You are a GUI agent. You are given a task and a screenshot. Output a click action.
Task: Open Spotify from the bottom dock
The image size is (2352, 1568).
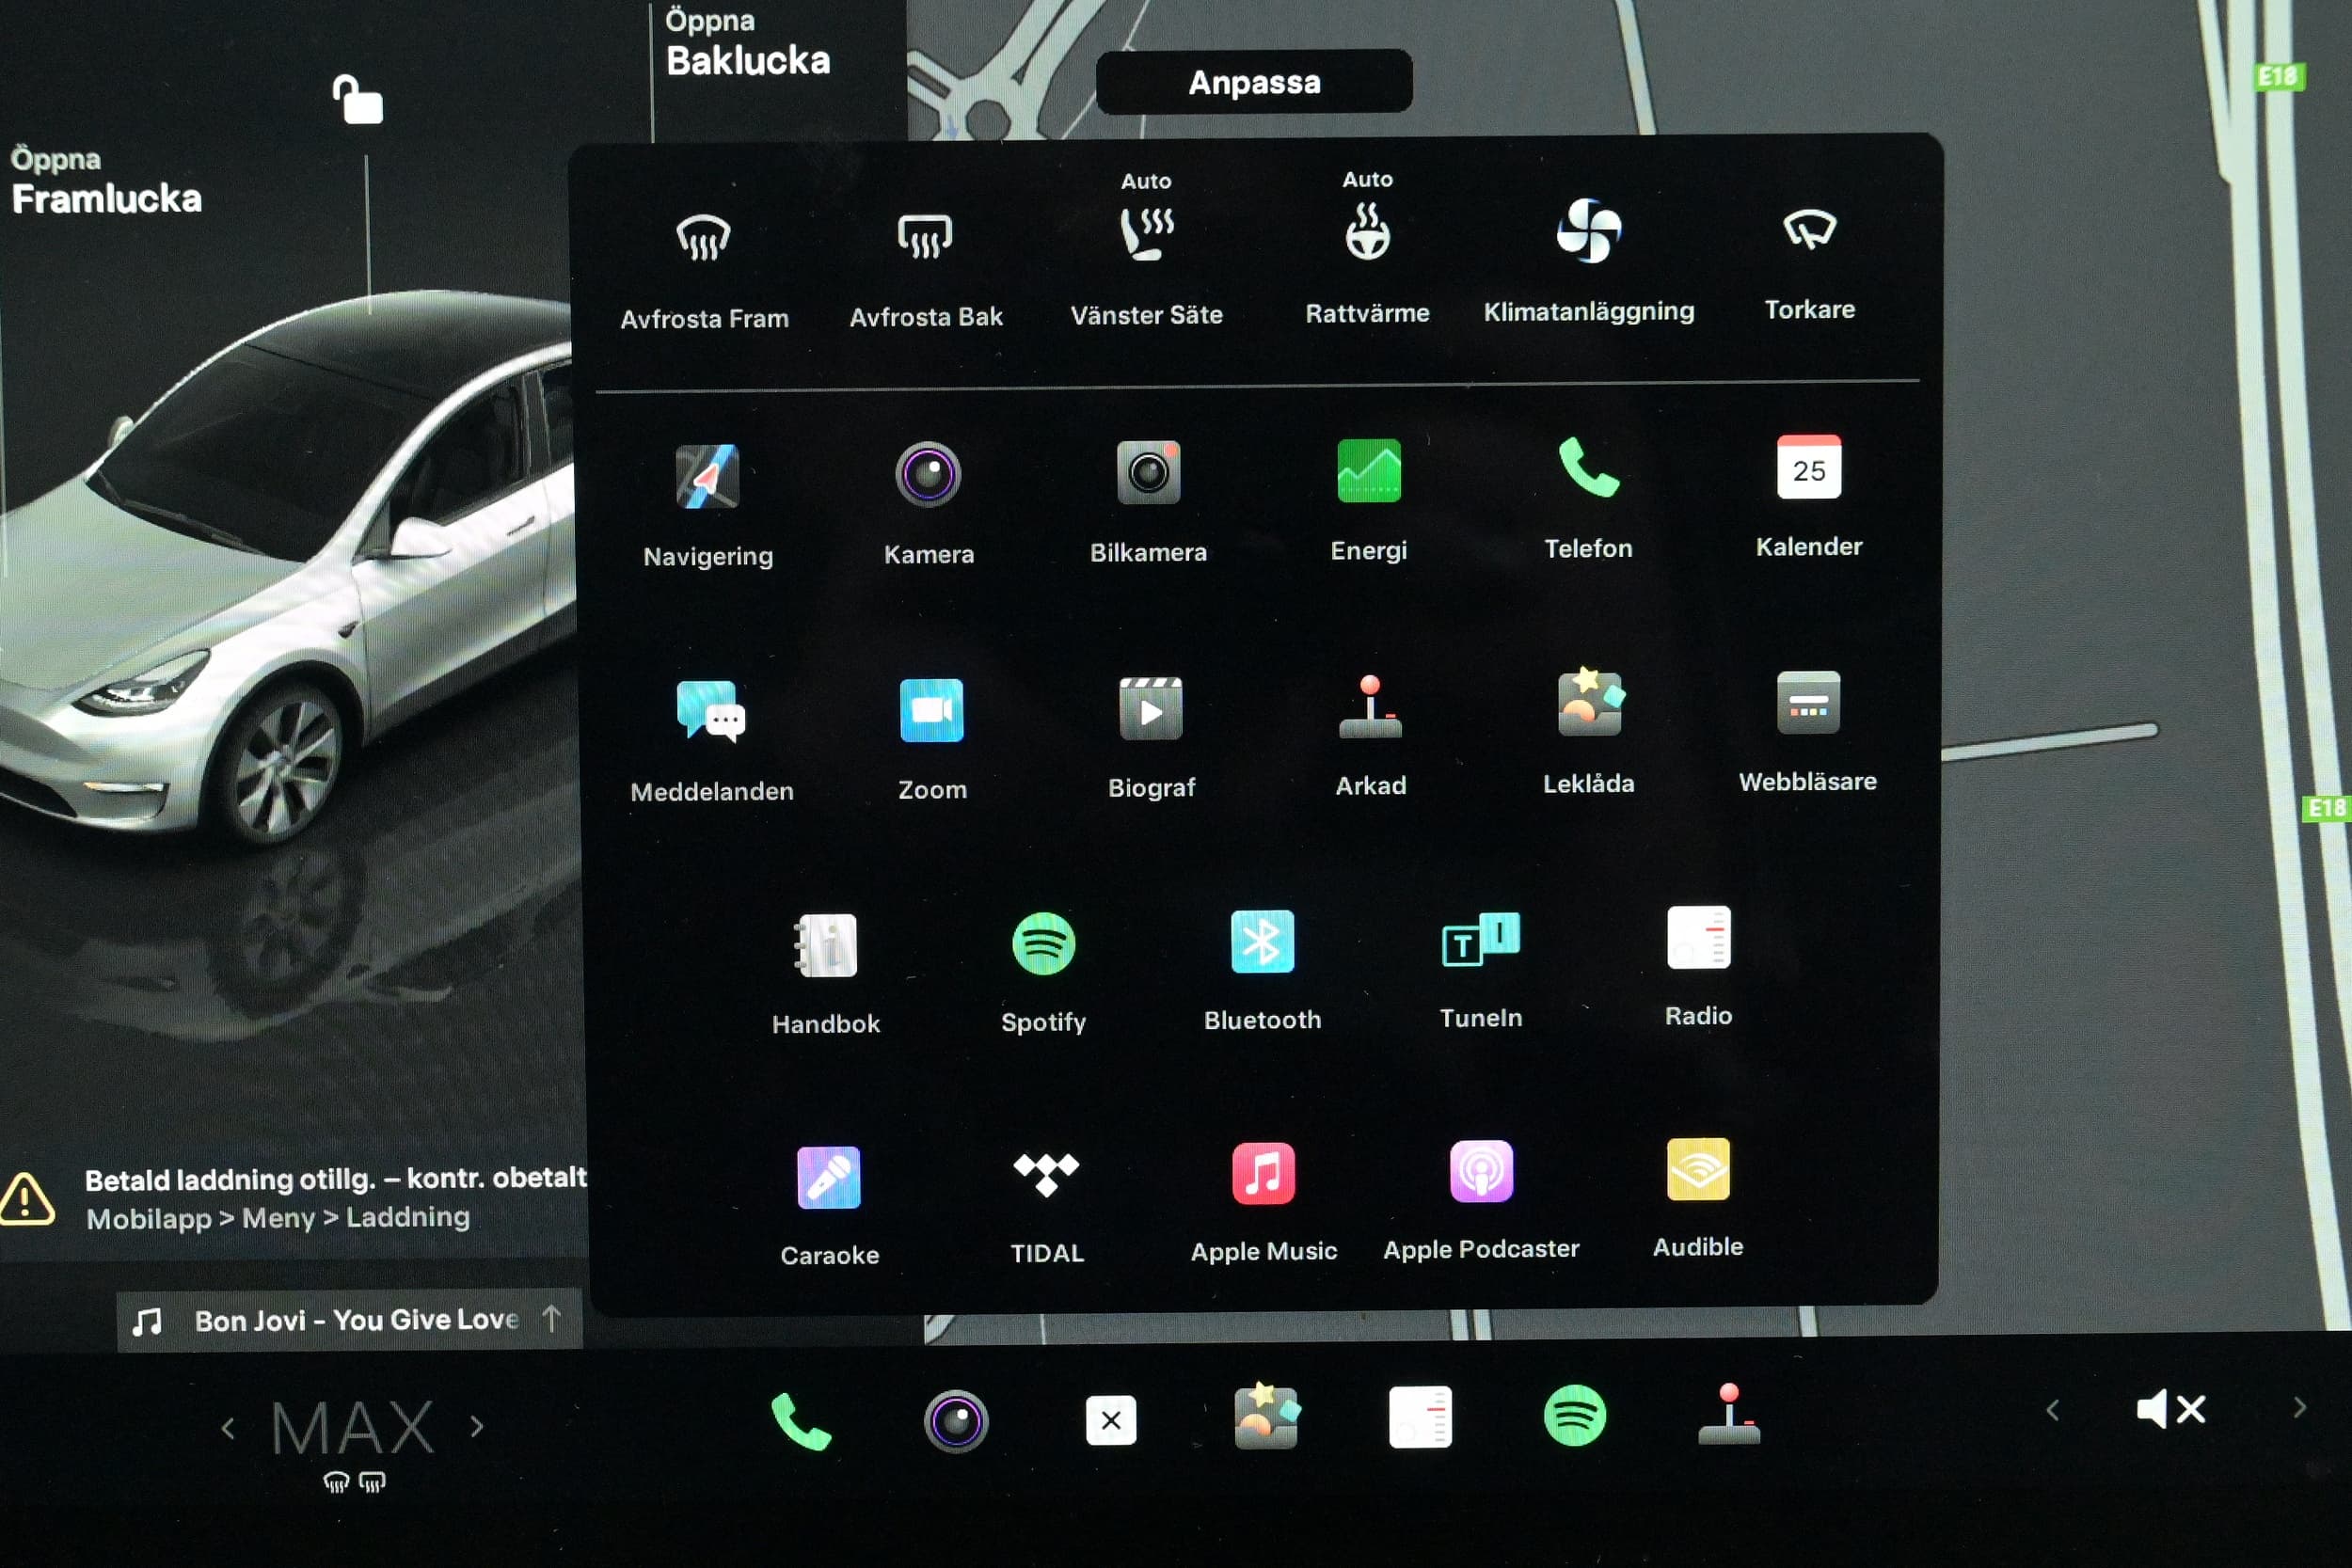click(x=1574, y=1416)
